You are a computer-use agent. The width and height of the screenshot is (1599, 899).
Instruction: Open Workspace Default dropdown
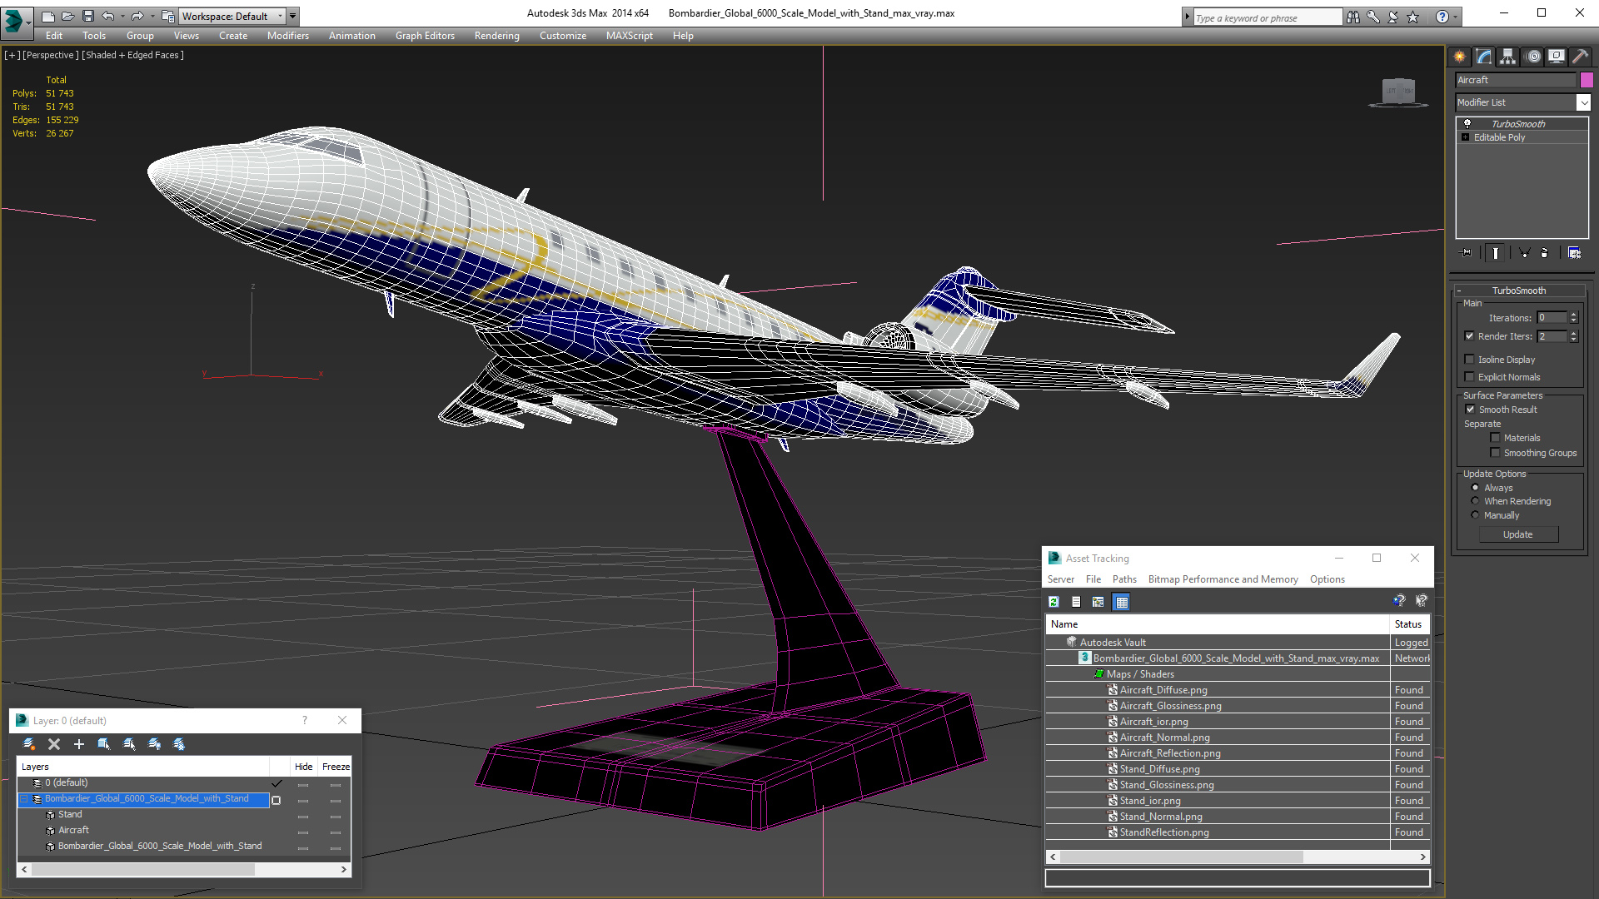point(232,16)
